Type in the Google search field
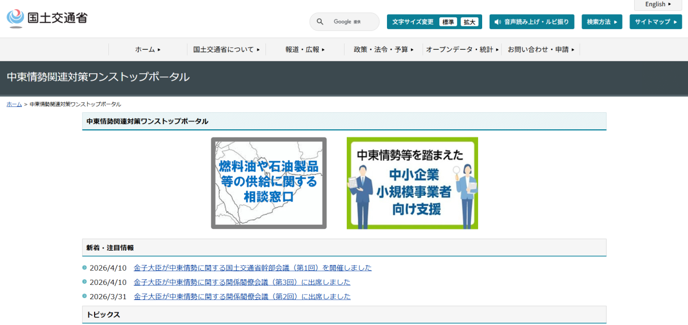688x325 pixels. tap(353, 22)
